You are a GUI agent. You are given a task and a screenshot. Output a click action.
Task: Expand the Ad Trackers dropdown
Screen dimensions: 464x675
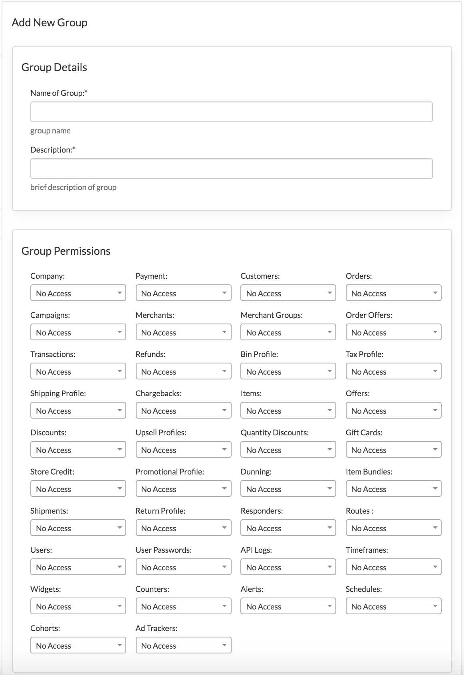tap(183, 645)
